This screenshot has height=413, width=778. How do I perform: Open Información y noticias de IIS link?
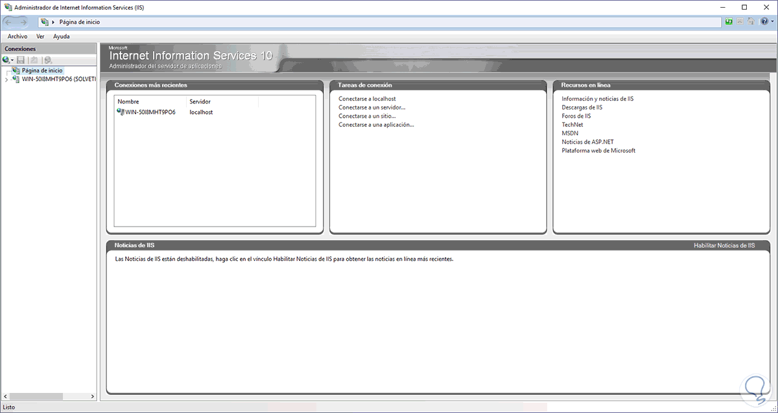tap(598, 99)
